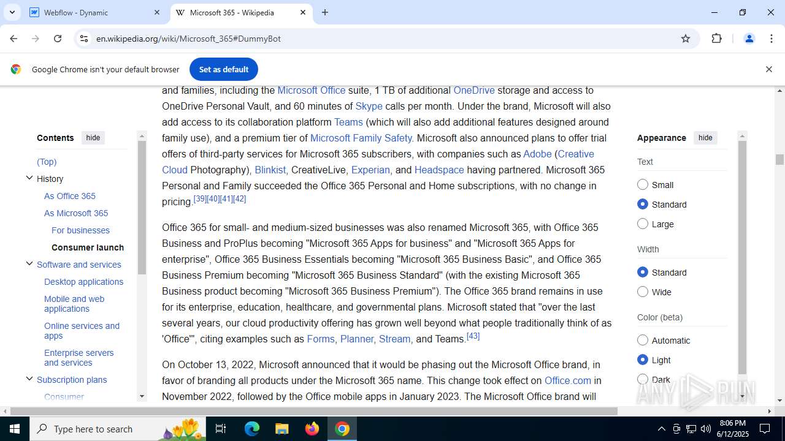Open citation reference [43]
Image resolution: width=785 pixels, height=441 pixels.
click(x=473, y=336)
